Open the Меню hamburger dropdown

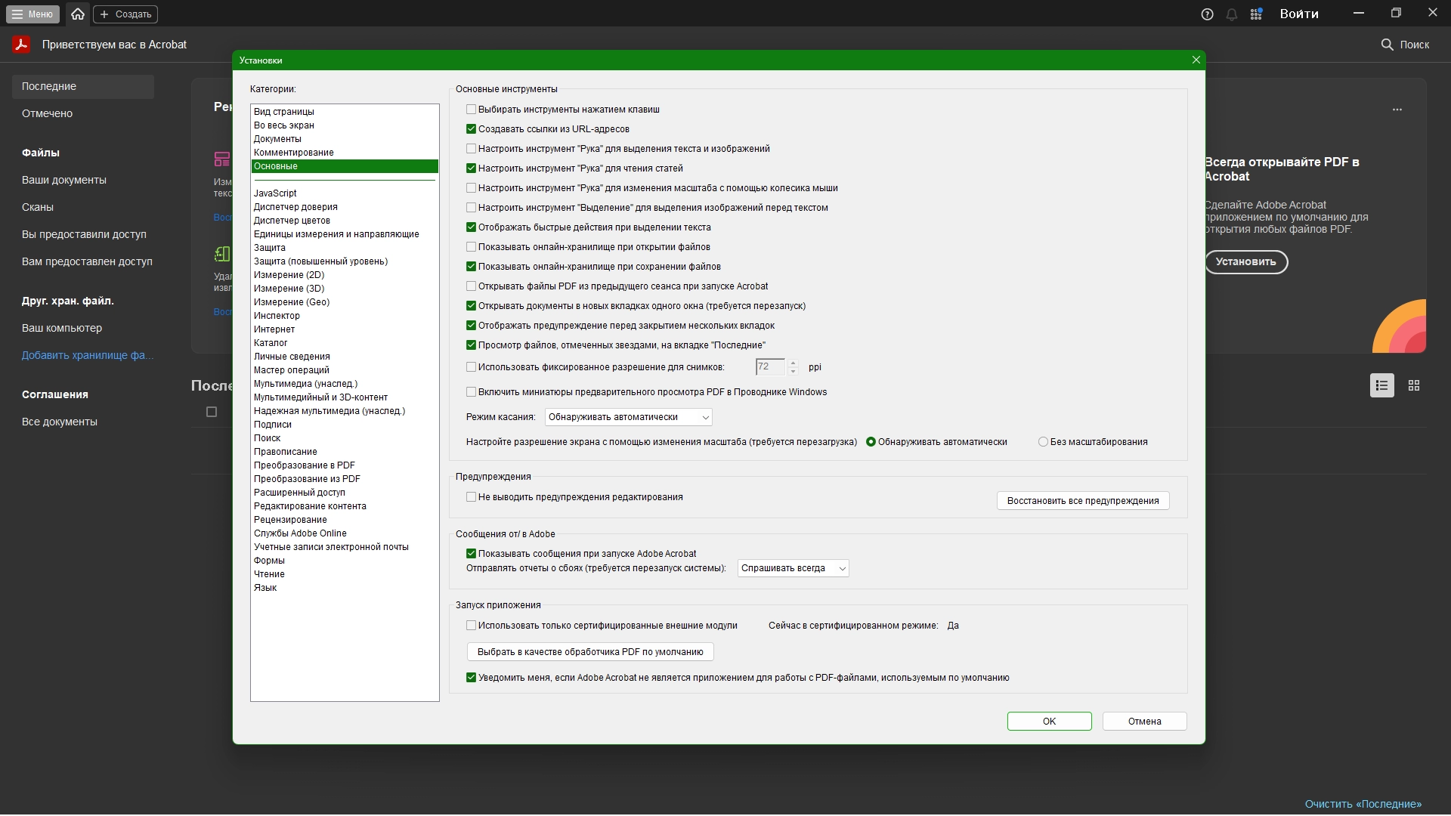click(x=32, y=14)
